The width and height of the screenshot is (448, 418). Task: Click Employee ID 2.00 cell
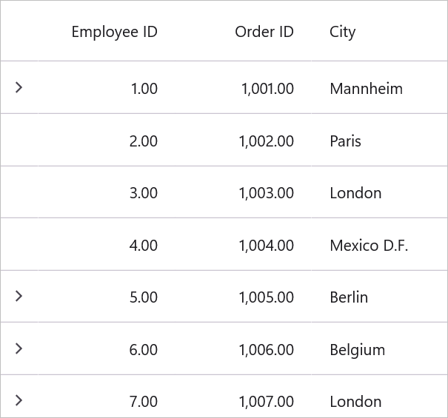(x=107, y=140)
